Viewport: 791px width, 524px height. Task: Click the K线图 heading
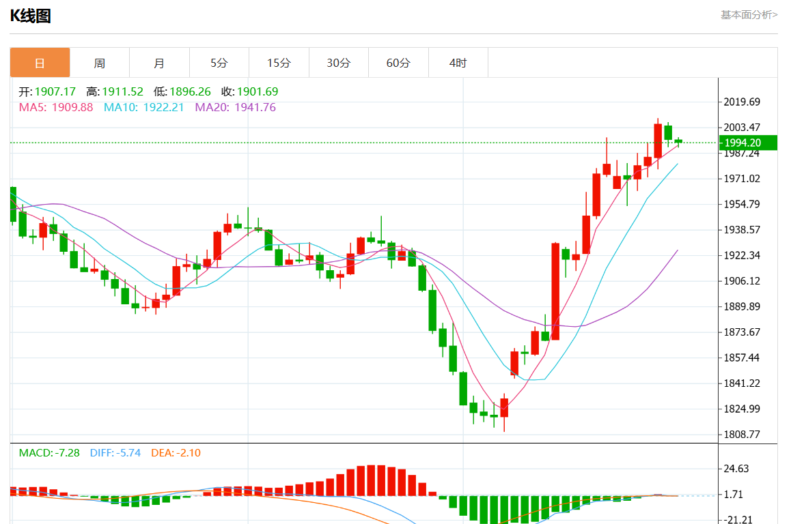coord(30,16)
